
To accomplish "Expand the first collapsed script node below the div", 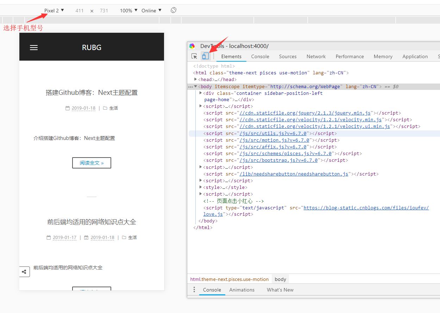I will tap(201, 106).
